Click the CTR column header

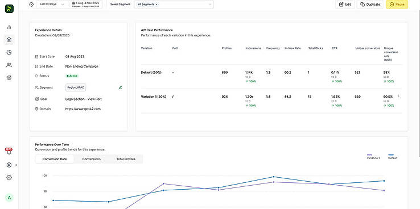pyautogui.click(x=334, y=48)
